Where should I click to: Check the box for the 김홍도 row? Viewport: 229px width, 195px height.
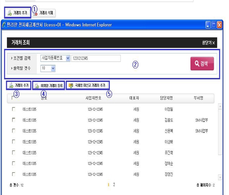point(14,120)
